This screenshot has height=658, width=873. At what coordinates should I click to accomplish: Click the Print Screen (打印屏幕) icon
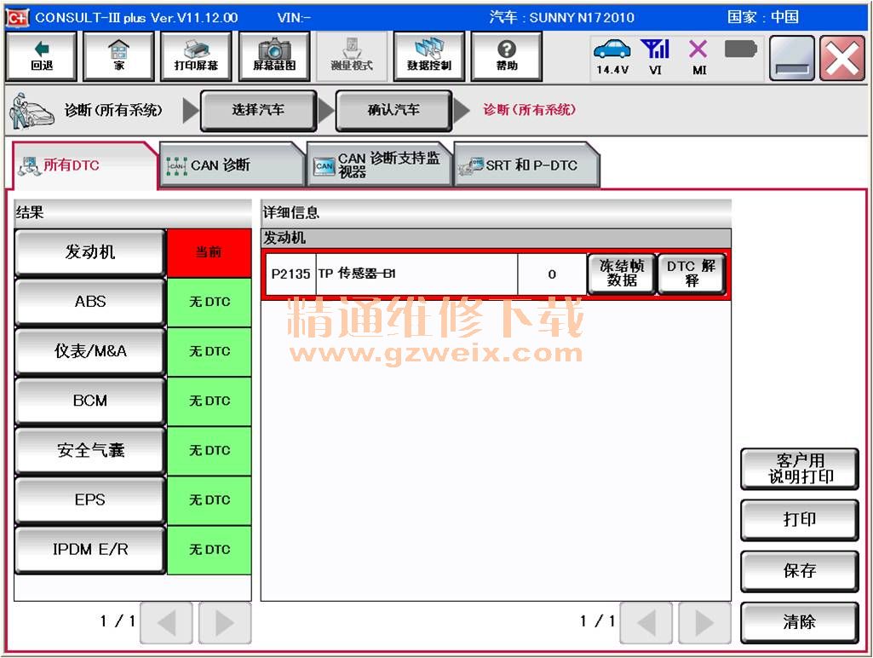[x=196, y=57]
